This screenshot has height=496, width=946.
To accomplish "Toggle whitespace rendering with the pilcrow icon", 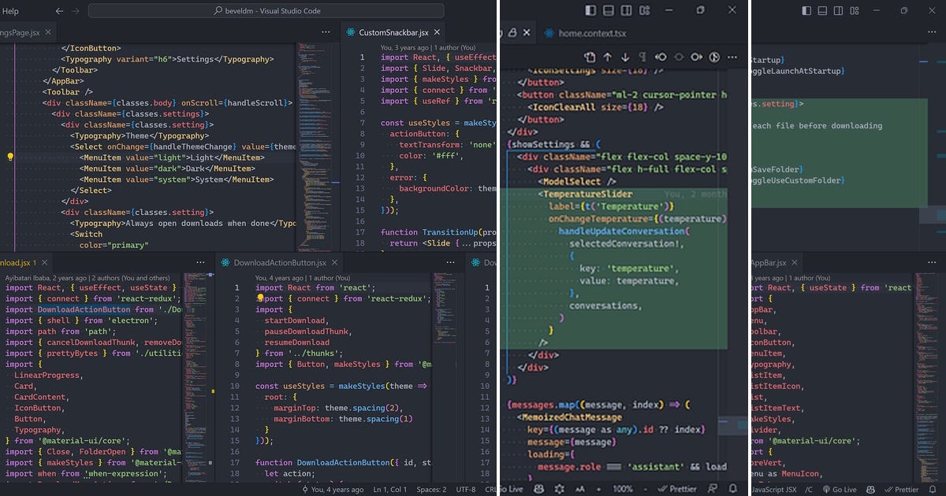I will [643, 57].
